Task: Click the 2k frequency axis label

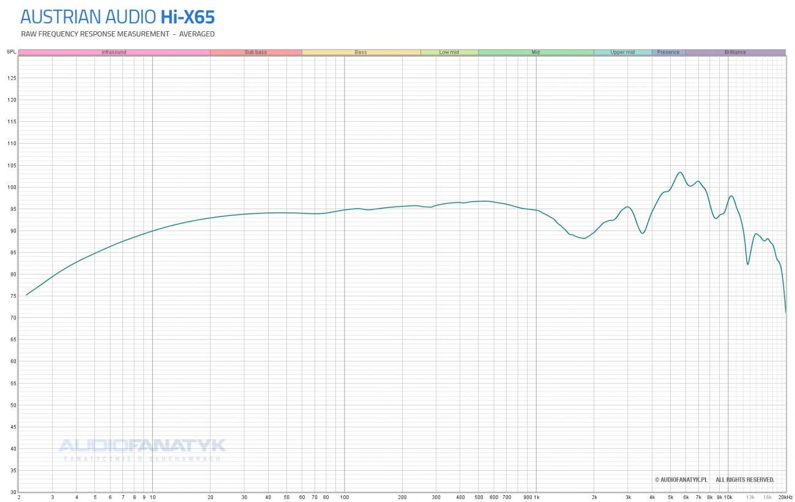Action: [594, 498]
